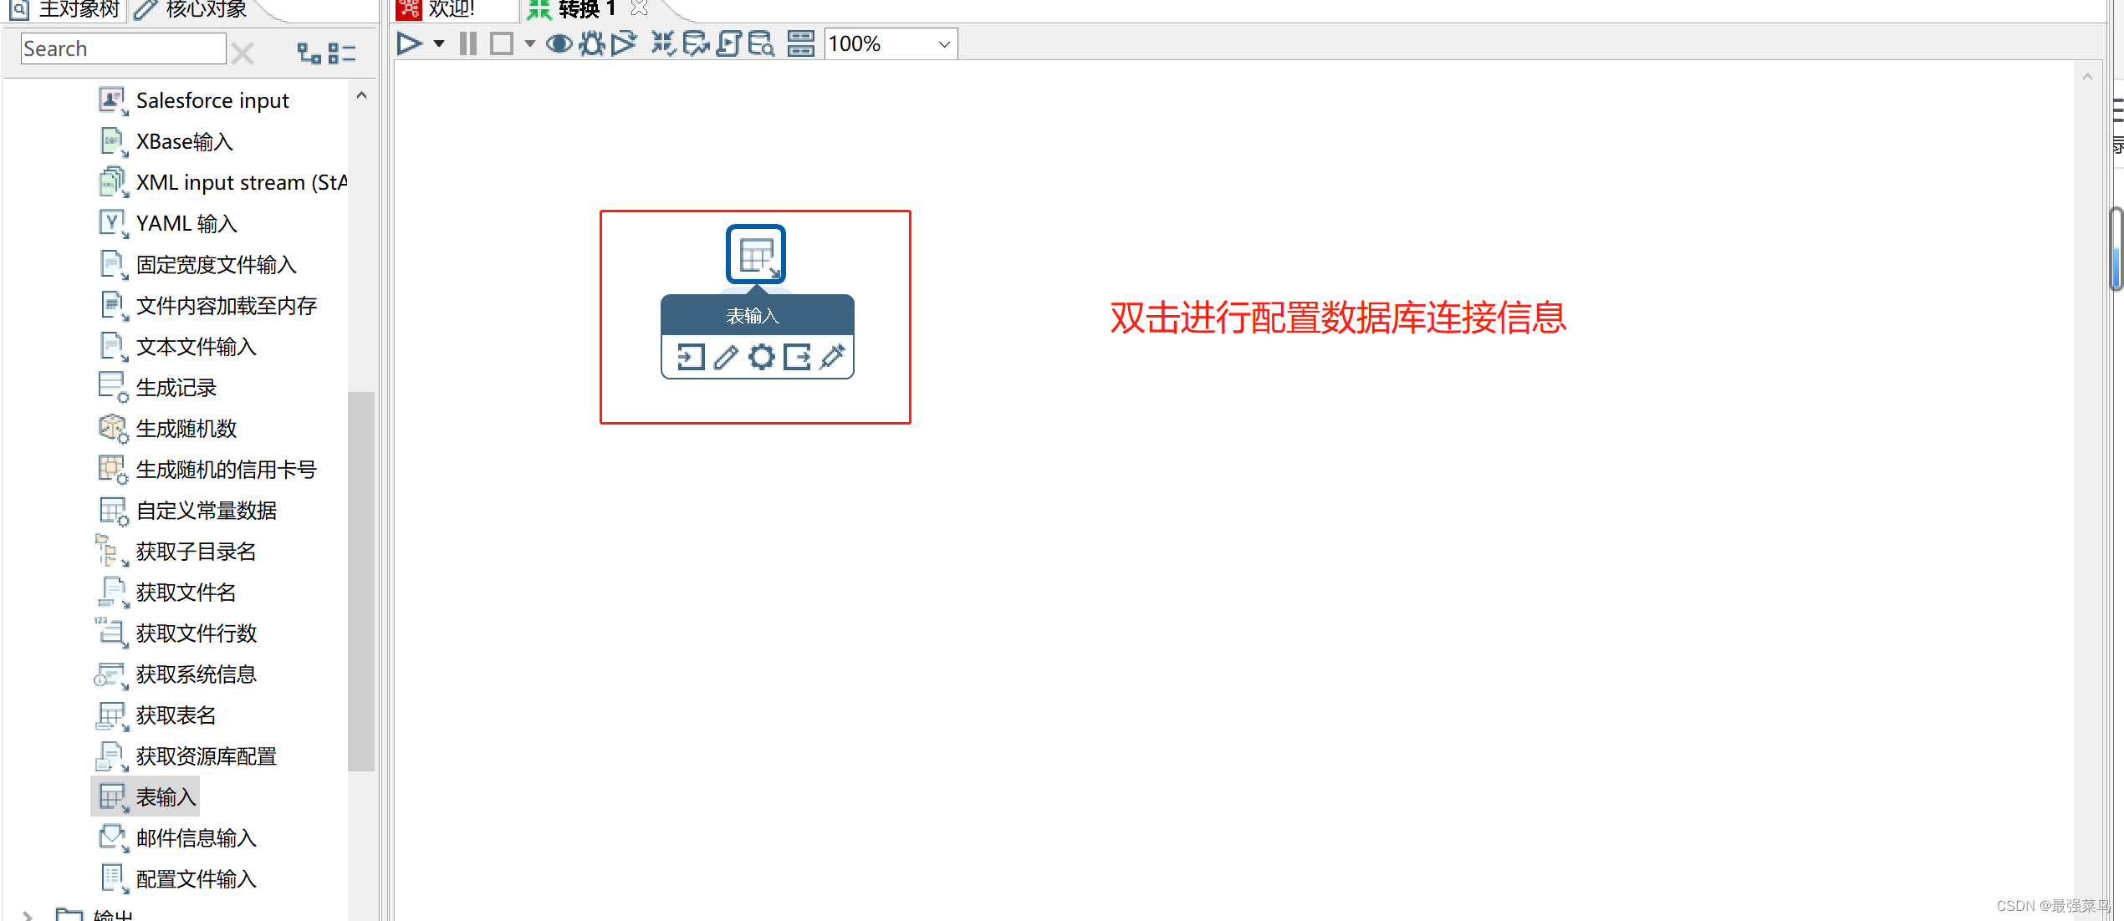Click the canvas scroll up arrow
This screenshot has height=921, width=2124.
(2087, 77)
